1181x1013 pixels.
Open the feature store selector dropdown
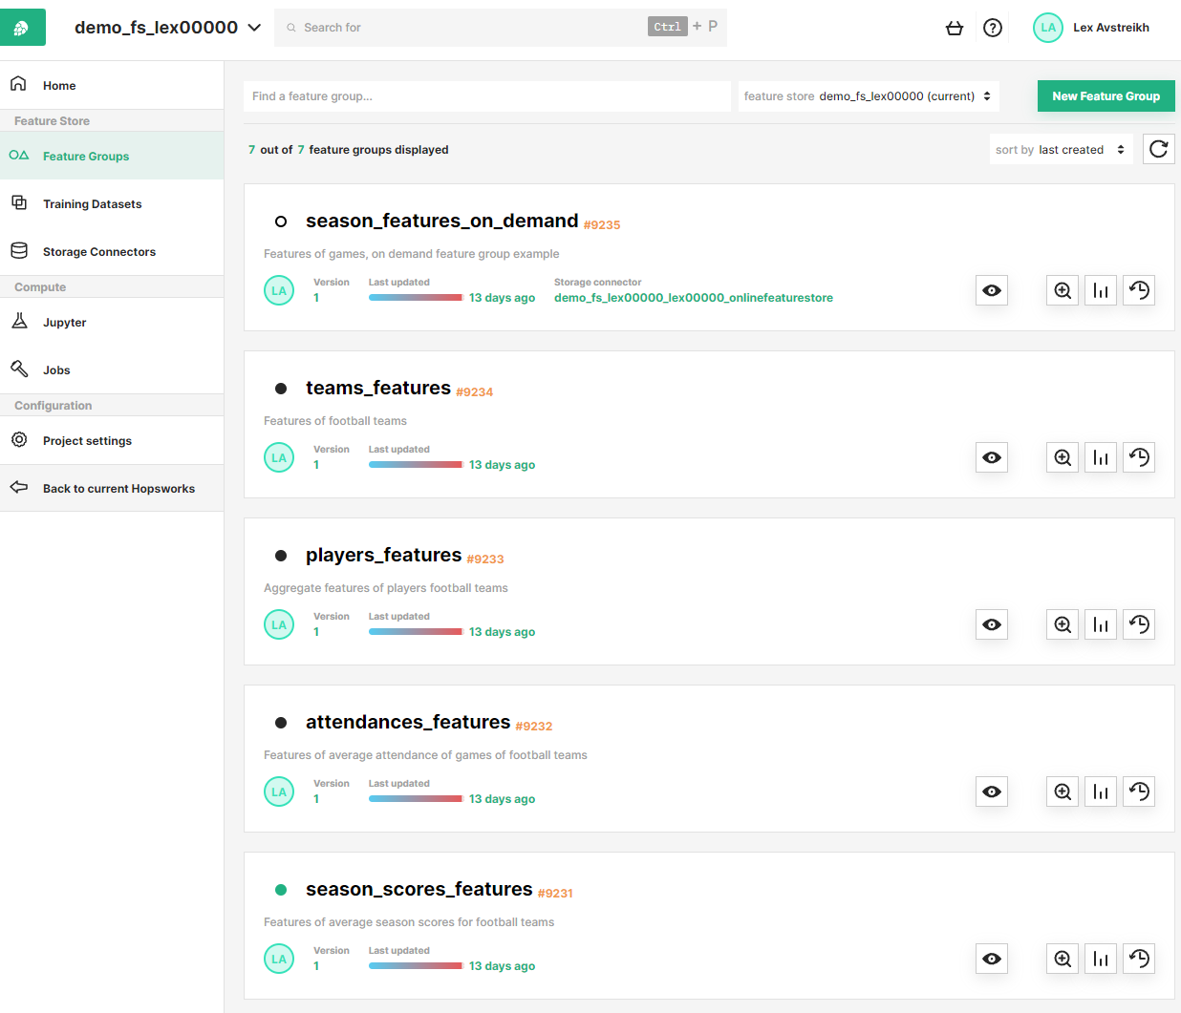click(x=868, y=95)
